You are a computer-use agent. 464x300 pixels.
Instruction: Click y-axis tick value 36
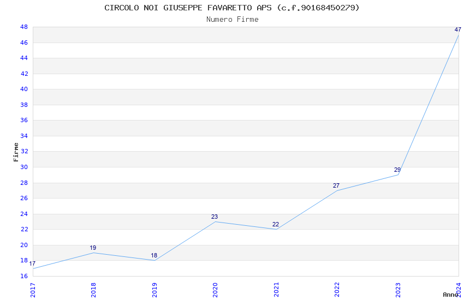[x=24, y=120]
